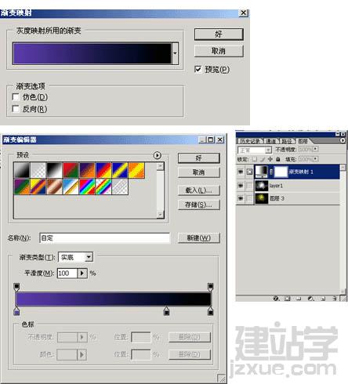
Task: Switch to the 历史记录 tab
Action: 250,141
